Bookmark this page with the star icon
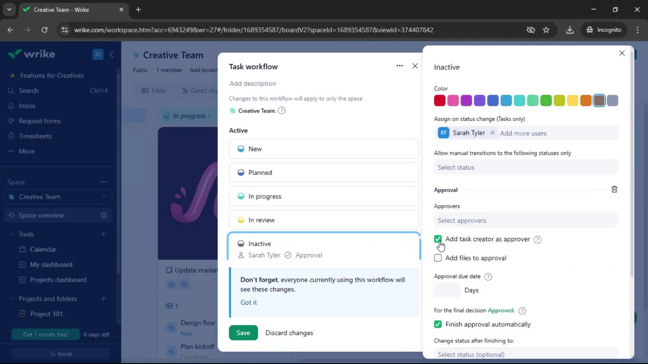 (546, 30)
